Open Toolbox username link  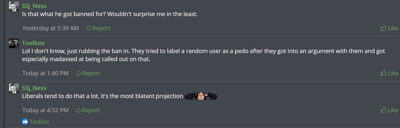coord(34,43)
